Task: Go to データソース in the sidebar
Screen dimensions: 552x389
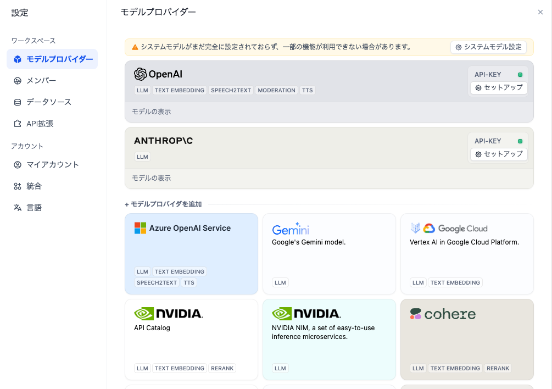Action: tap(49, 102)
